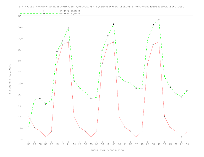Click the PARM=O.O_MEAN legend label
This screenshot has width=204, height=157.
coord(70,11)
